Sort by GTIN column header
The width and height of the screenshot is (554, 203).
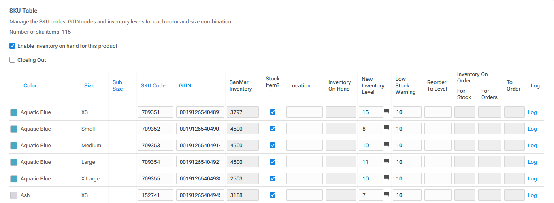(x=185, y=86)
